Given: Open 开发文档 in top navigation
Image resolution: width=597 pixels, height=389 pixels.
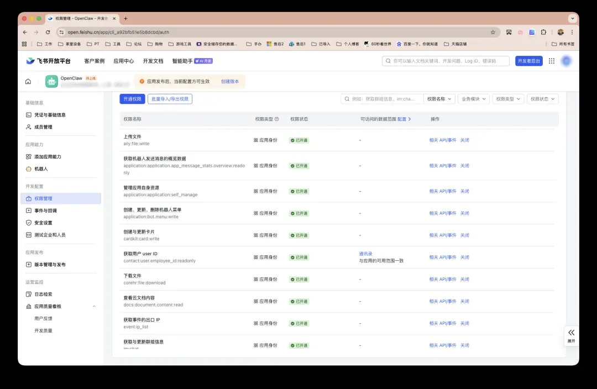Looking at the screenshot, I should point(153,61).
